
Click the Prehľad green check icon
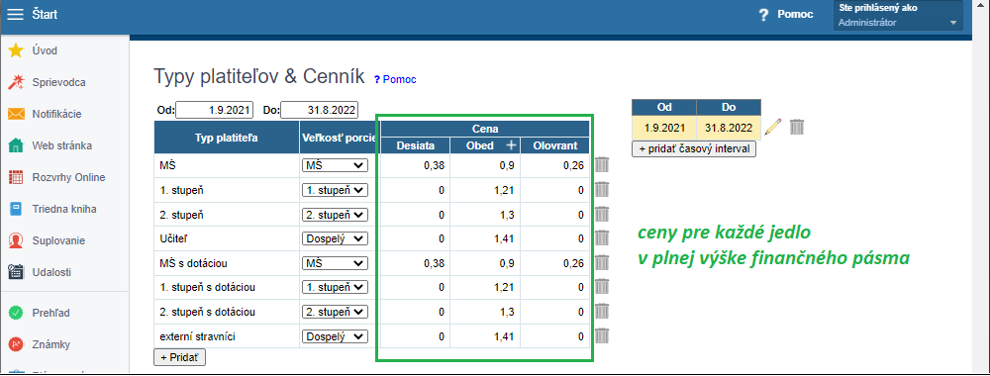click(x=16, y=313)
